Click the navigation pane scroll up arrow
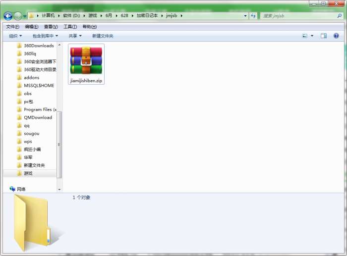This screenshot has width=347, height=256. tap(59, 45)
